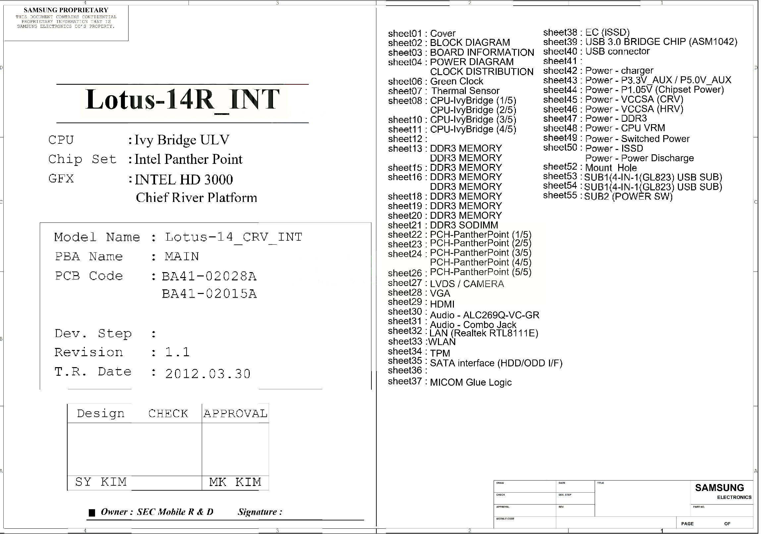Image resolution: width=761 pixels, height=534 pixels.
Task: Click 'Power - Switched Power' entry
Action: 638,139
